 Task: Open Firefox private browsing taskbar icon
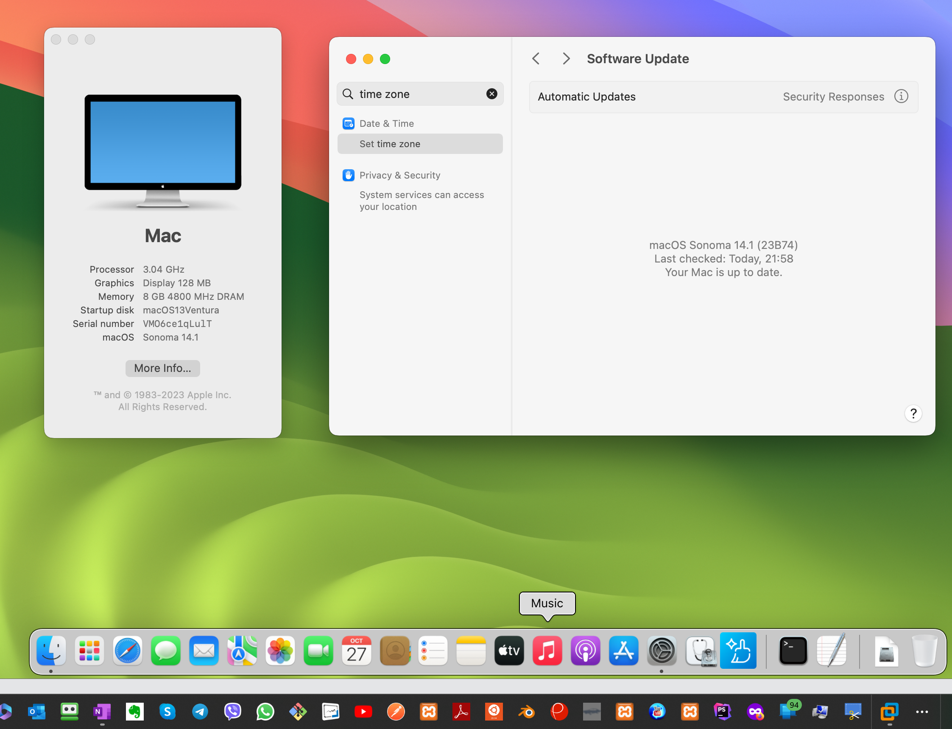[755, 712]
